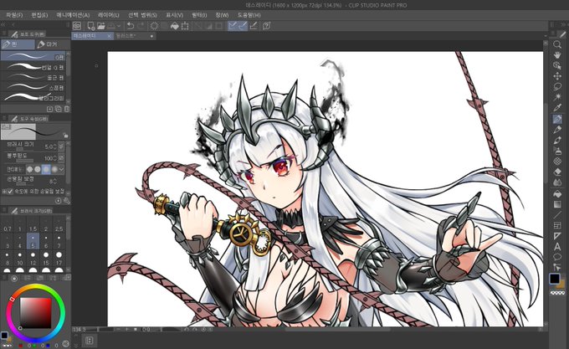Select the Fill bucket tool in right toolbar

click(x=557, y=193)
